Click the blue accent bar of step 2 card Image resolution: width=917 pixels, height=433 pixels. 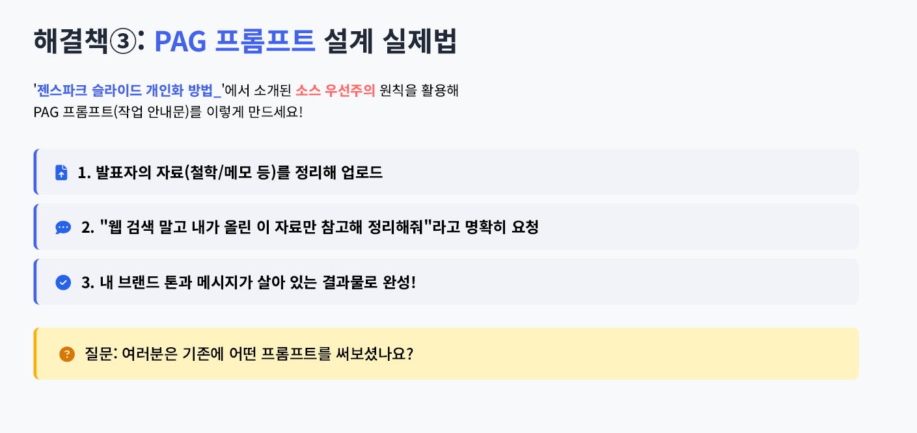pyautogui.click(x=36, y=227)
